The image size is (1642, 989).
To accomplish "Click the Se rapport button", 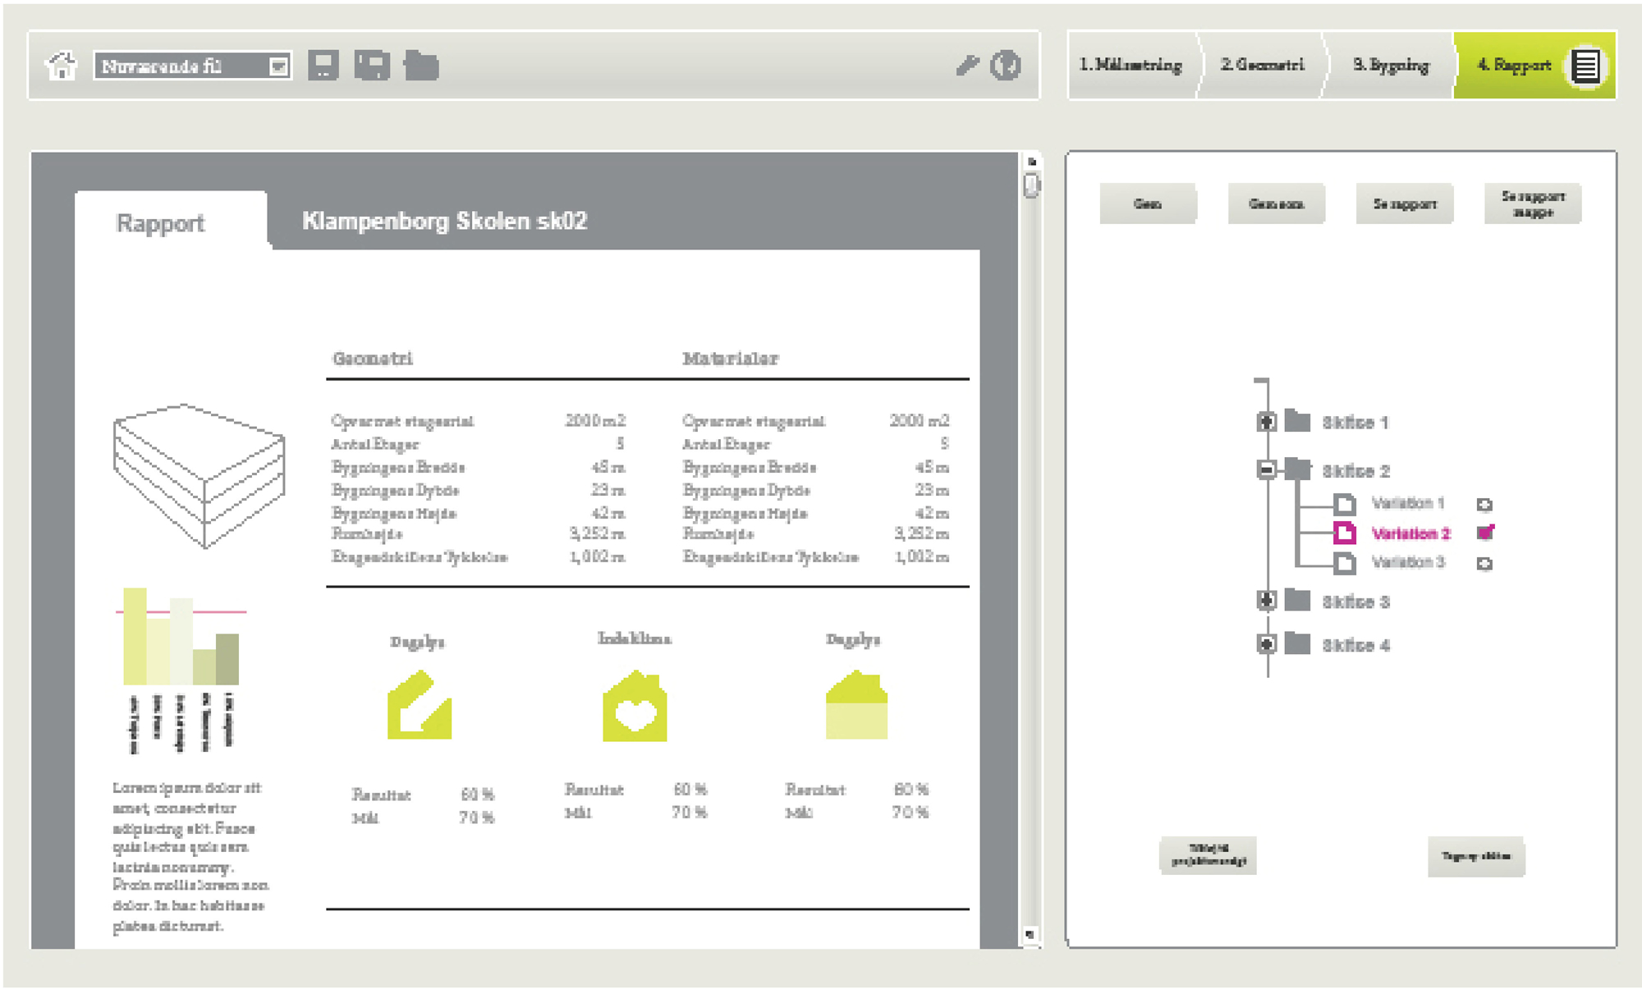I will [1404, 204].
